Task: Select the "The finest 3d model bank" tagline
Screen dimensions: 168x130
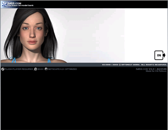Action: click(20, 5)
